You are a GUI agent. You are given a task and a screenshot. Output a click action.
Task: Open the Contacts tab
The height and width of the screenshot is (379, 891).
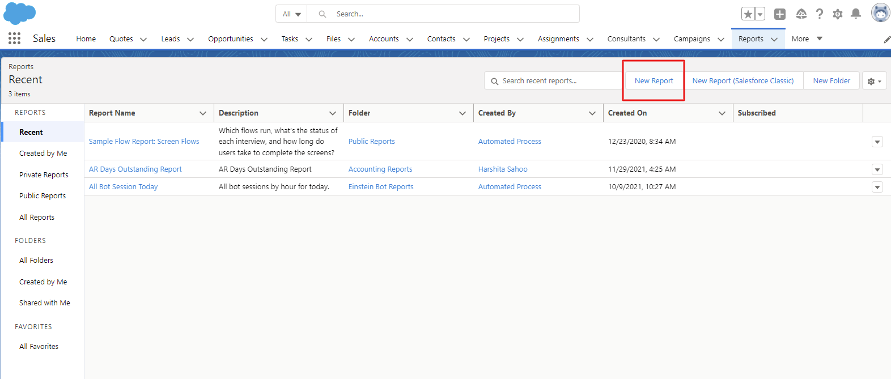tap(442, 39)
